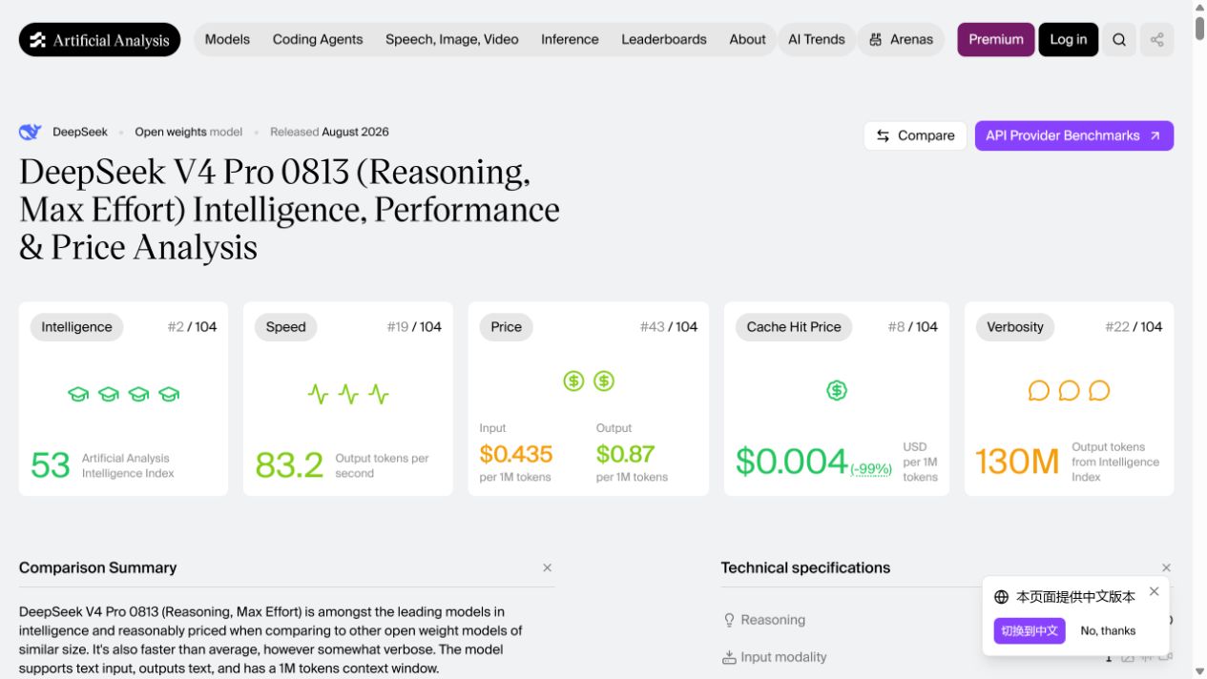Viewport: 1207px width, 679px height.
Task: Click the Comparison Summary heading
Action: pos(98,567)
